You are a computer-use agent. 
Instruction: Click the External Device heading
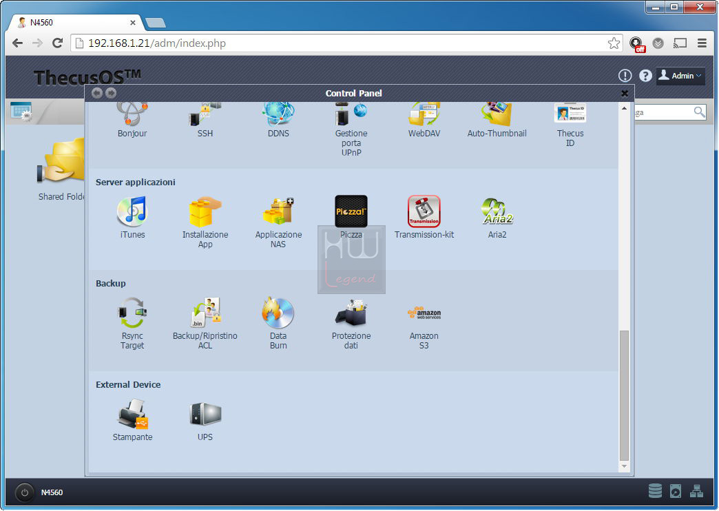(128, 385)
